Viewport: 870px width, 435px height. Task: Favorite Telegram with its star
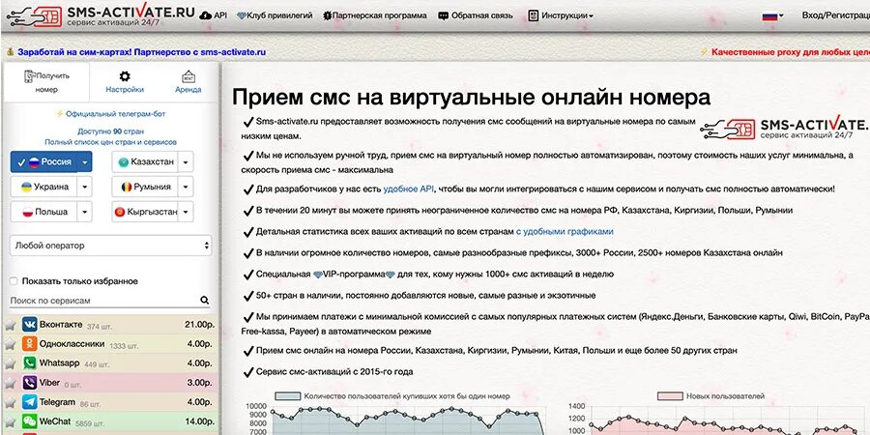tap(10, 403)
